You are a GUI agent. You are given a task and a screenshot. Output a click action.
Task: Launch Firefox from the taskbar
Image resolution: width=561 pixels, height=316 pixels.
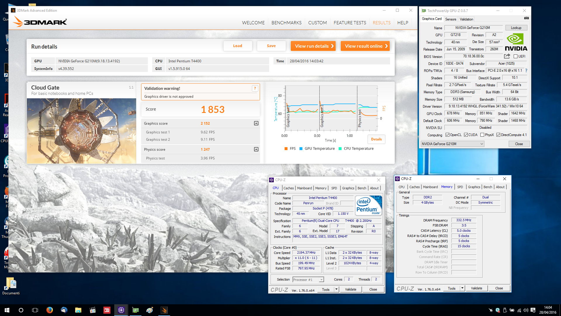pos(50,310)
